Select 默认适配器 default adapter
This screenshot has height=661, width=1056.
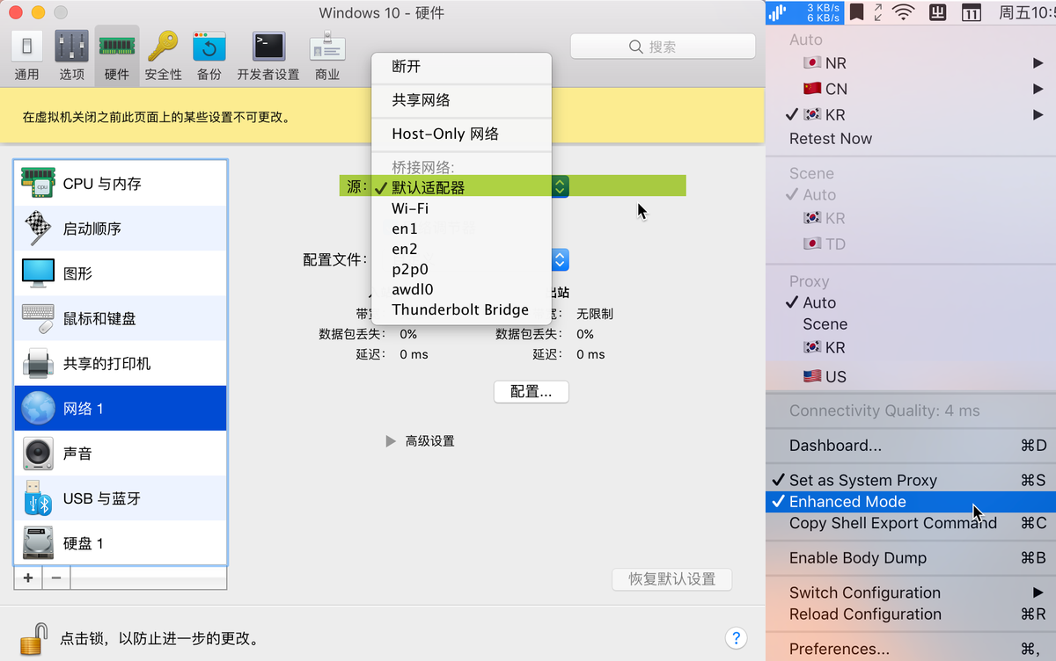461,187
